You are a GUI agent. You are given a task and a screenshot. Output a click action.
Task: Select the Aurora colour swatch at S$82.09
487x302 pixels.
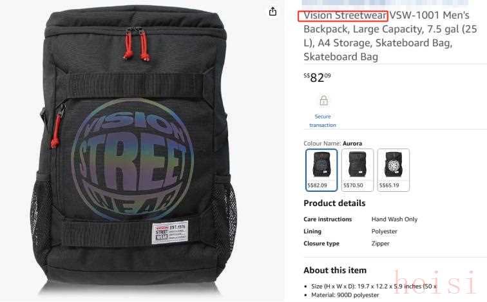click(x=321, y=170)
